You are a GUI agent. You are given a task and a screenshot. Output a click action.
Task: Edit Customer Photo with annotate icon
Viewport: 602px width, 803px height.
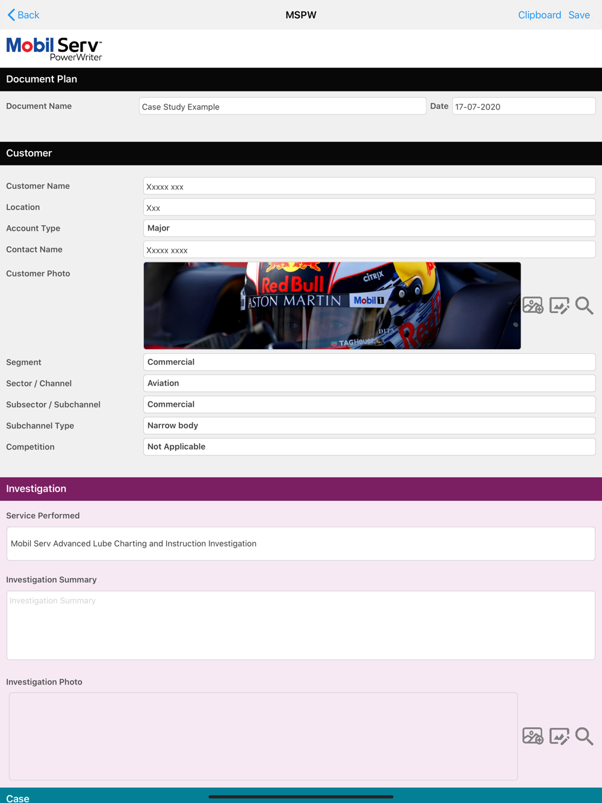click(559, 306)
